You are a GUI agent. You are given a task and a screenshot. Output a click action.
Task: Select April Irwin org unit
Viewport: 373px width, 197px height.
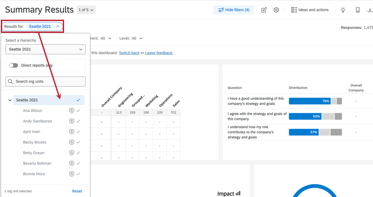click(32, 132)
